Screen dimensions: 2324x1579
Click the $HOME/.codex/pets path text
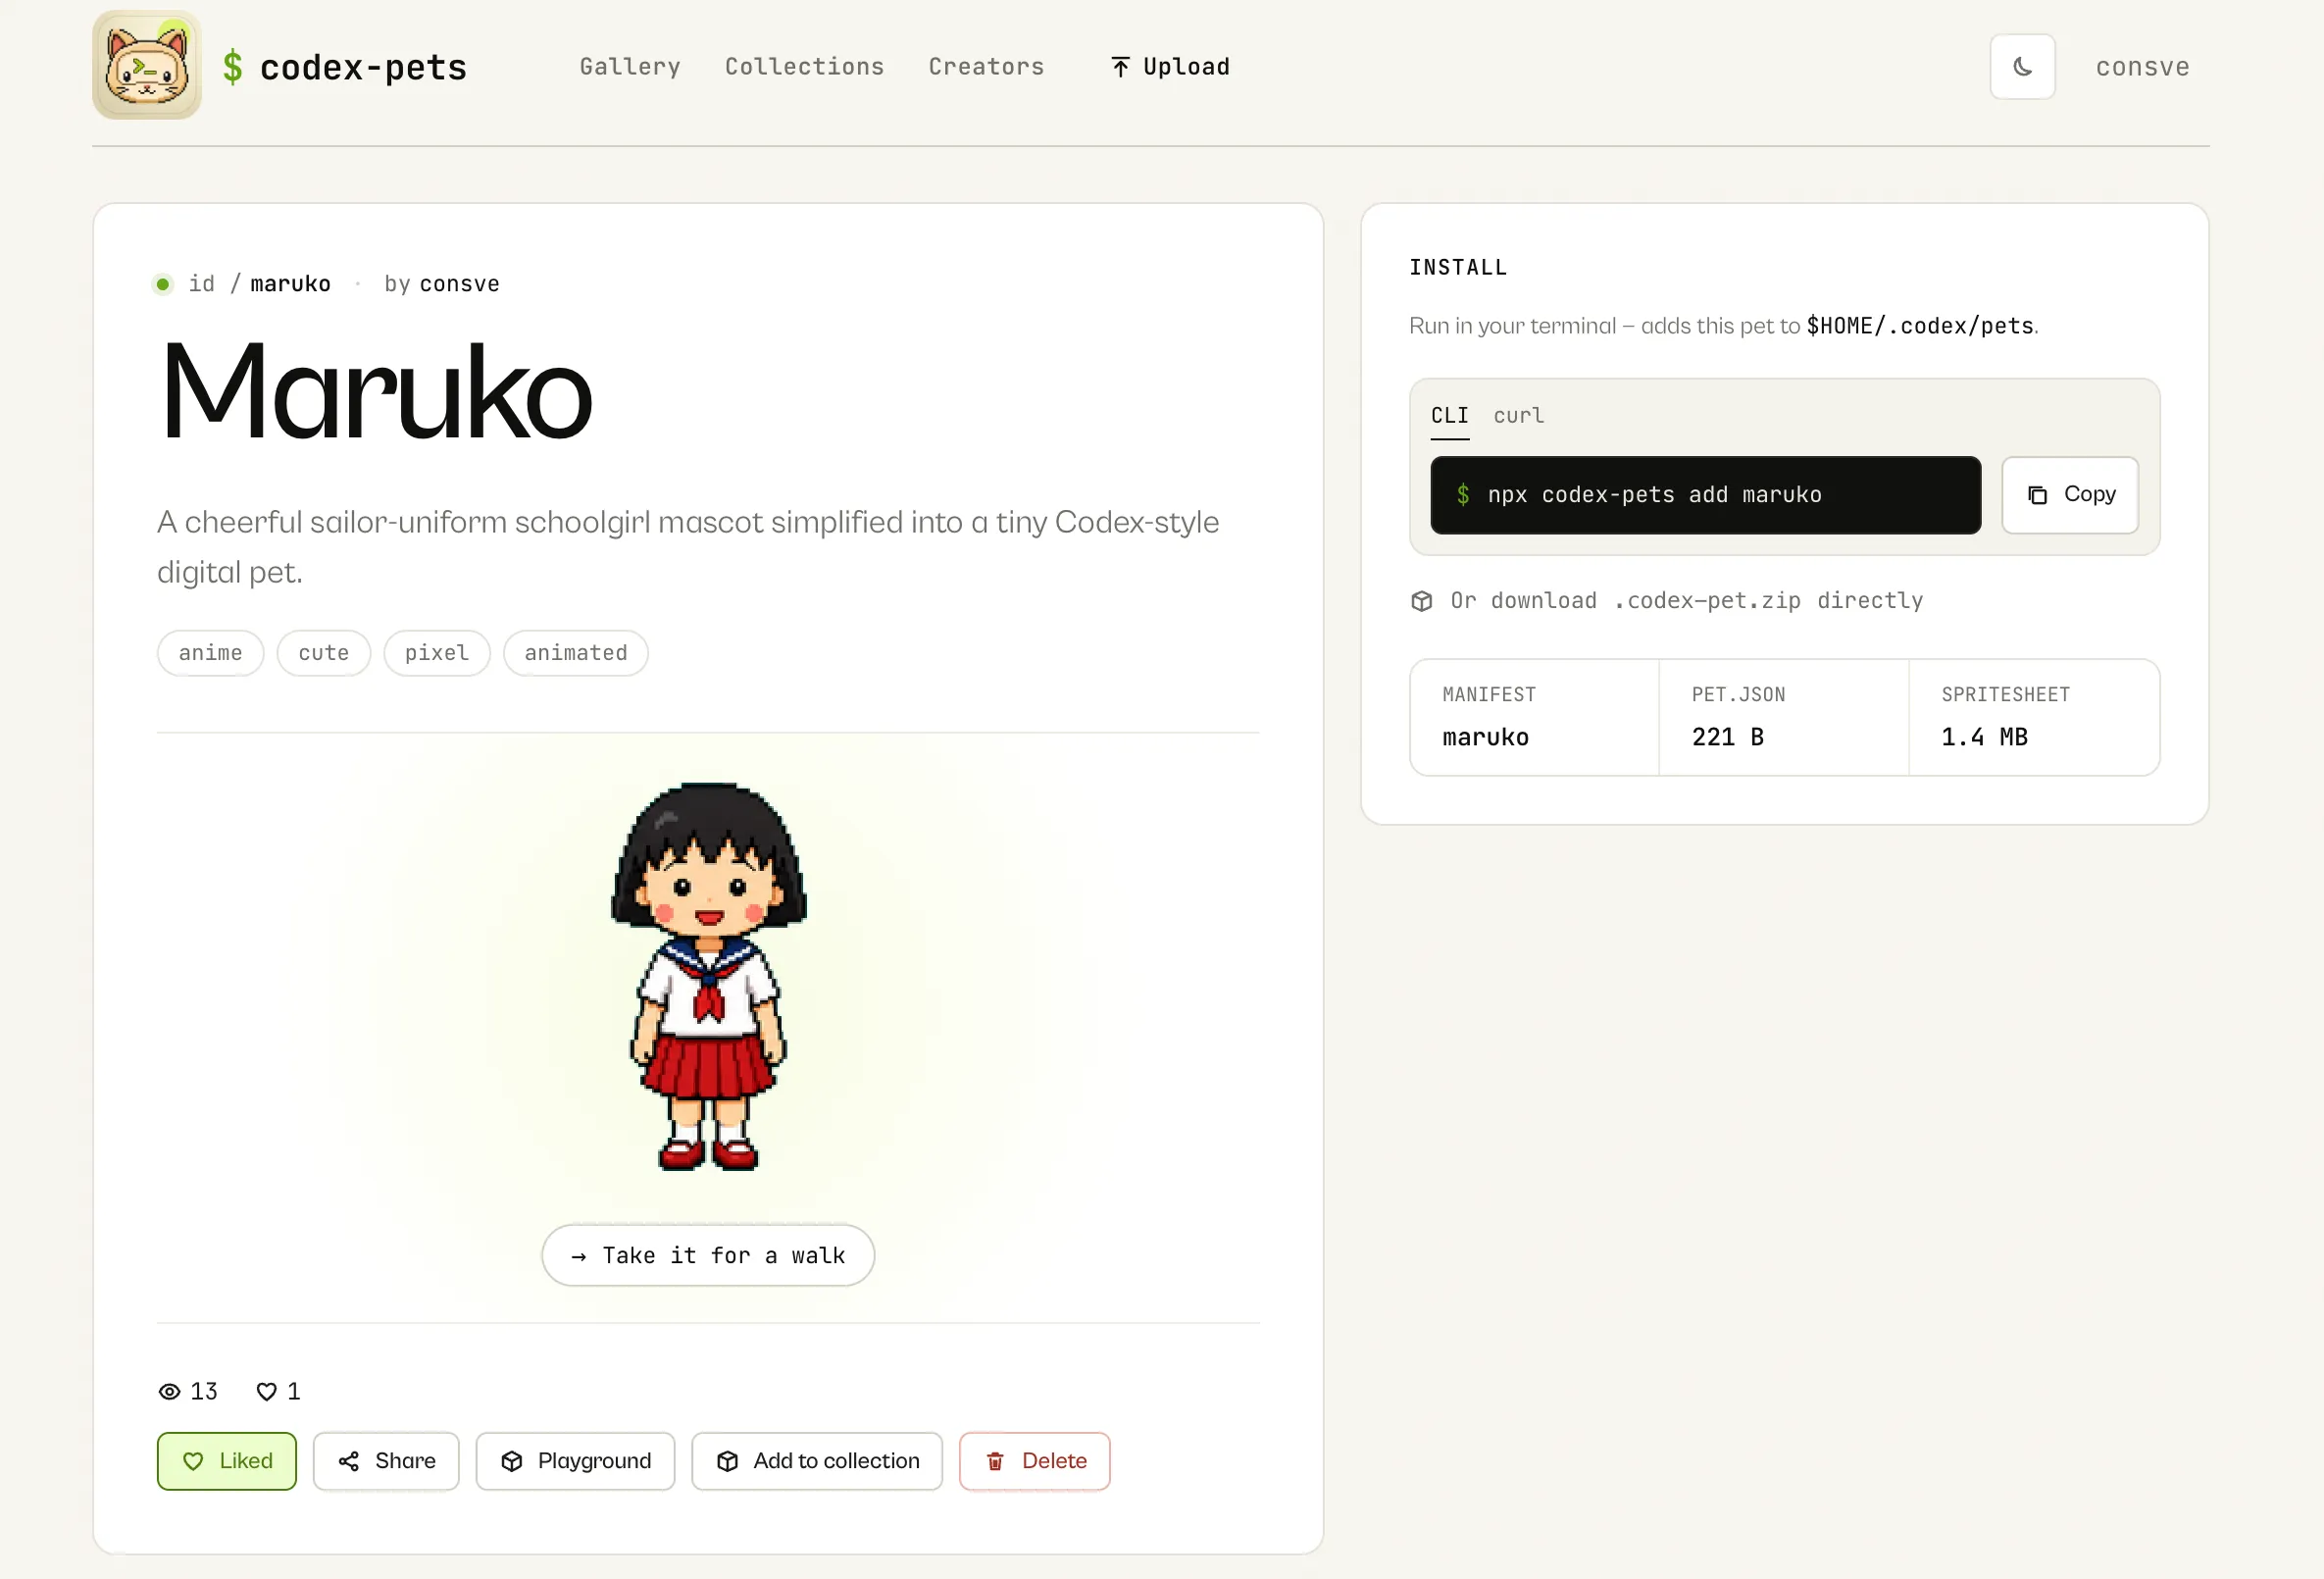click(1920, 326)
